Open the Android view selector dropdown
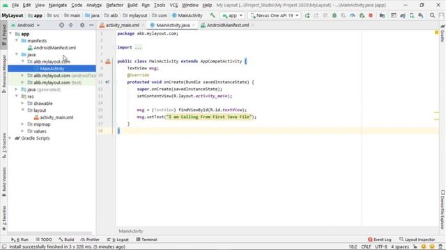 [25, 25]
